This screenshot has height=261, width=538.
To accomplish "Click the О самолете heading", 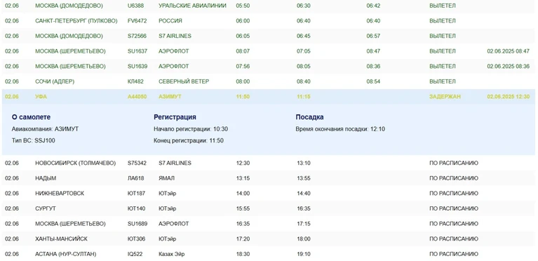I will coord(31,116).
